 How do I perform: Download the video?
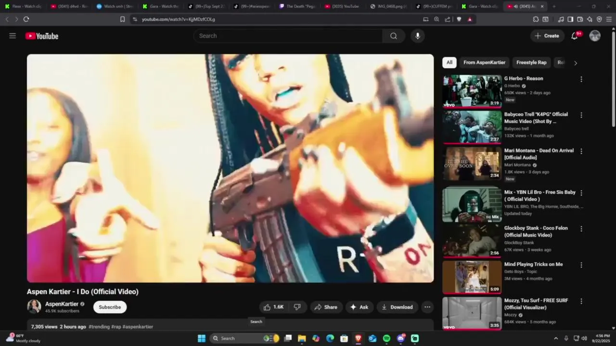pyautogui.click(x=397, y=307)
